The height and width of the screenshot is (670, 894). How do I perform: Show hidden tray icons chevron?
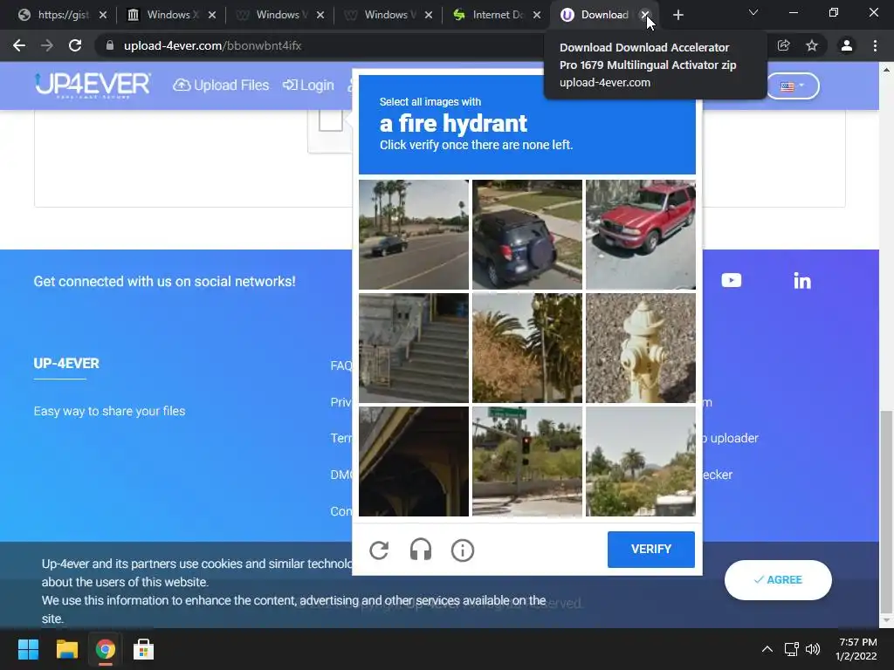click(x=767, y=649)
